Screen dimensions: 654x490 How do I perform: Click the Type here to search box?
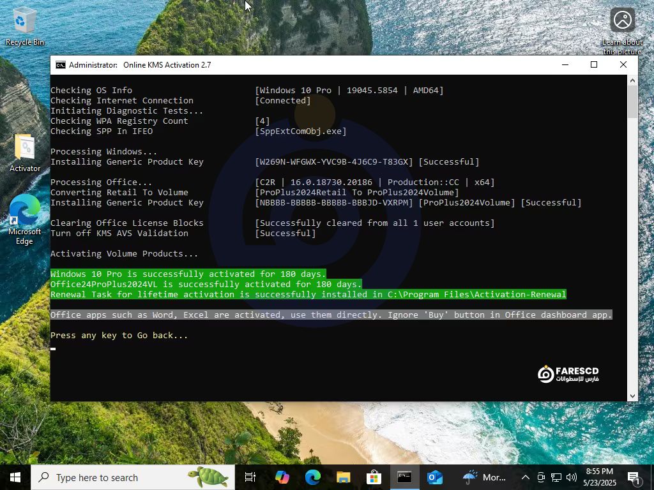pos(133,477)
